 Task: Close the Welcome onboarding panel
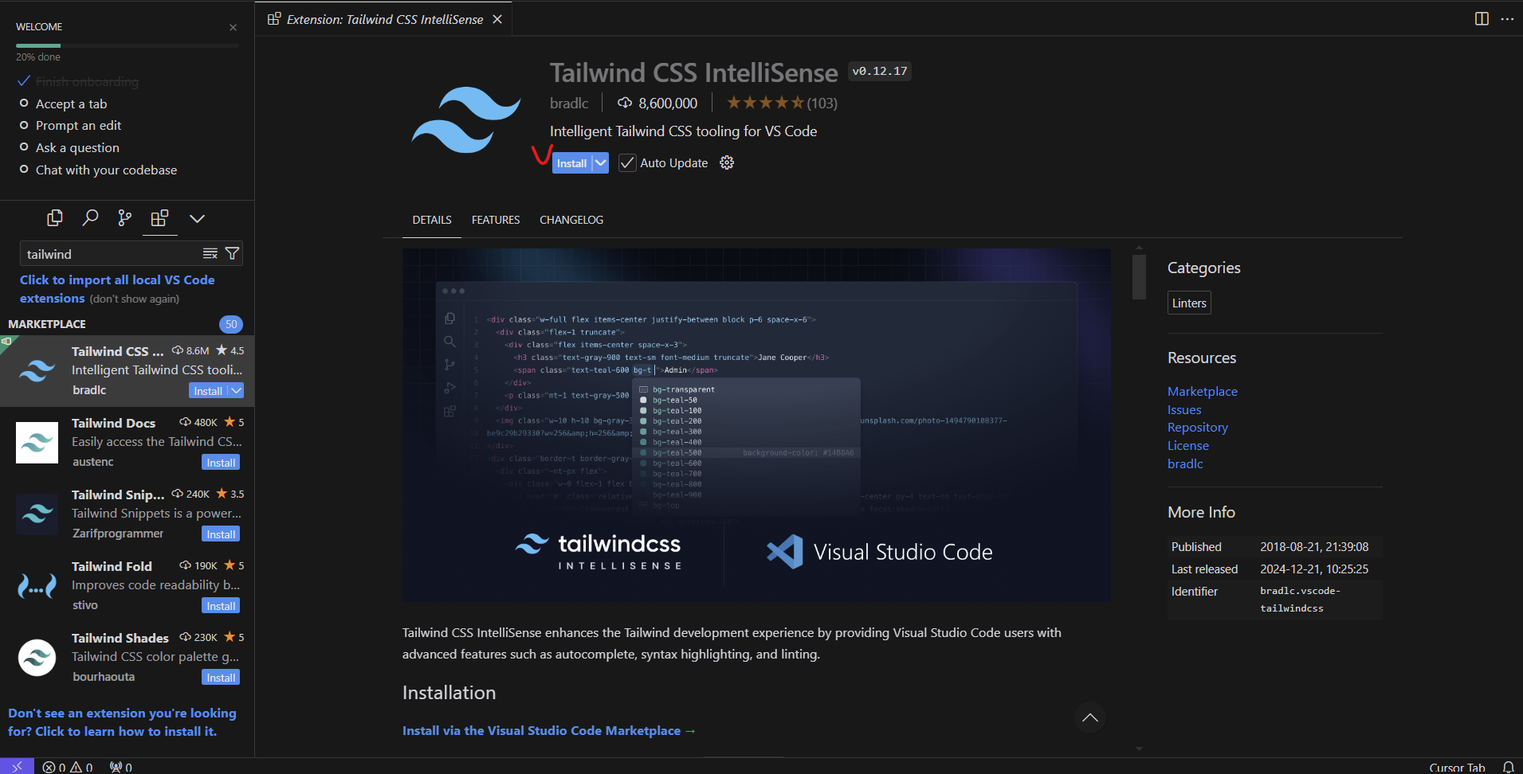233,27
